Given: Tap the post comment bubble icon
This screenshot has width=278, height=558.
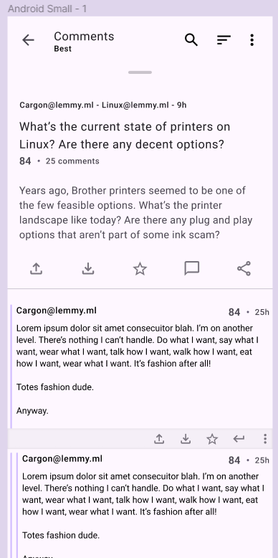Looking at the screenshot, I should click(191, 268).
